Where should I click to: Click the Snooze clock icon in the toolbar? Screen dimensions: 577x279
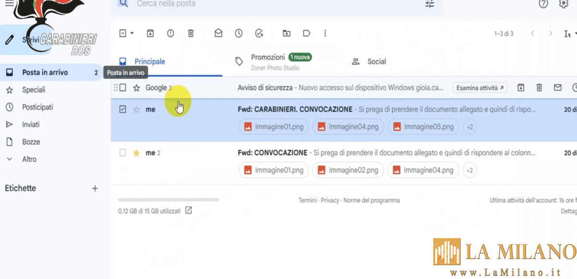coord(239,33)
